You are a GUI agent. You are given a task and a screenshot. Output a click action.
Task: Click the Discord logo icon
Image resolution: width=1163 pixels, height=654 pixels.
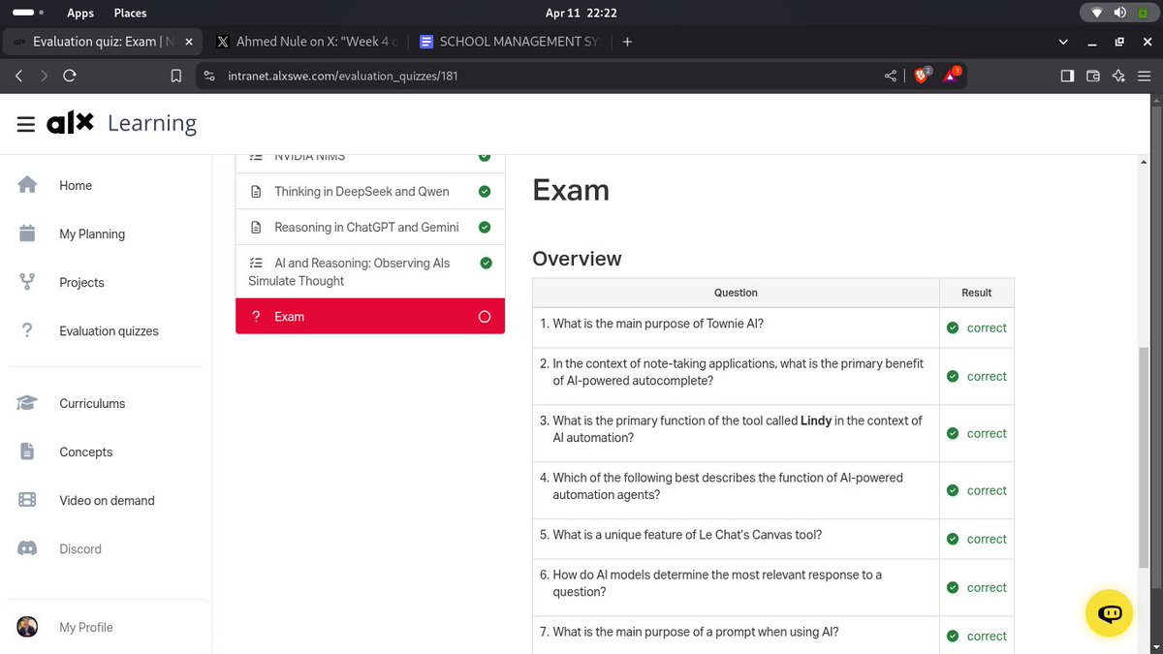coord(27,548)
